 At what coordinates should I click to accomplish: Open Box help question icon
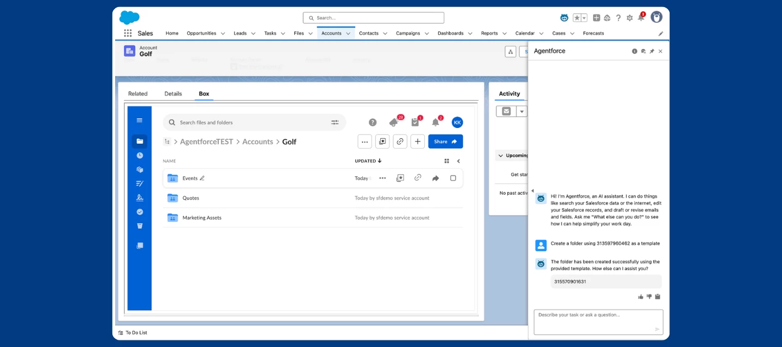[x=373, y=123]
